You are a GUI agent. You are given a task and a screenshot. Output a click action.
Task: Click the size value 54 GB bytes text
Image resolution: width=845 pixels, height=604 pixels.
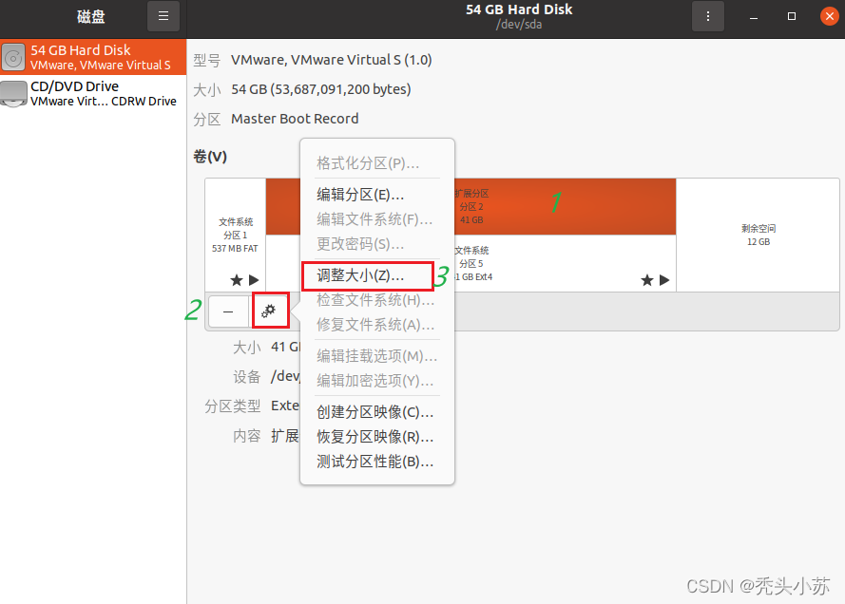(320, 89)
